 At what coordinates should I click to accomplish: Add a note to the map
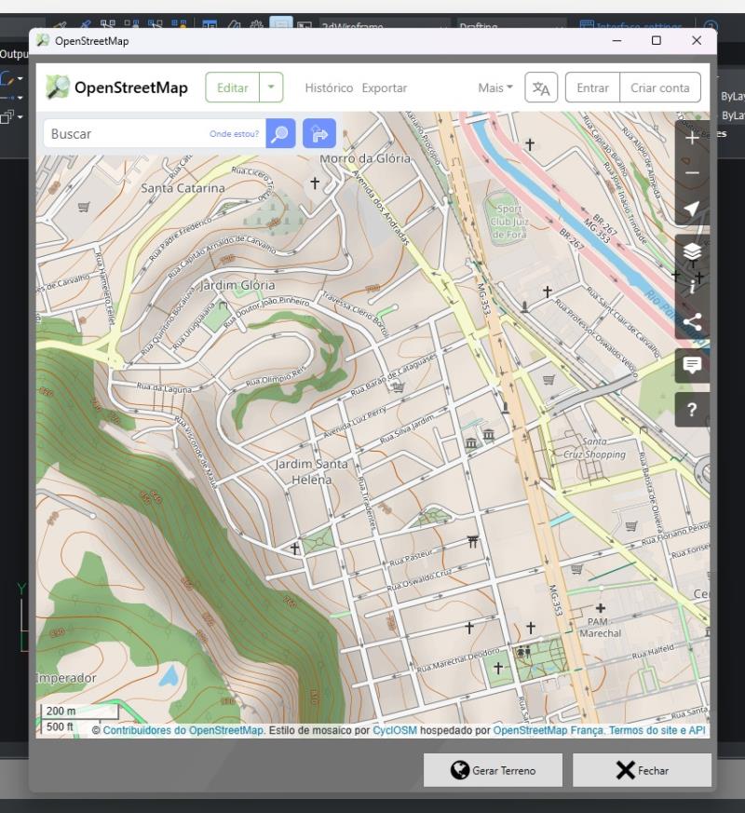tap(692, 365)
